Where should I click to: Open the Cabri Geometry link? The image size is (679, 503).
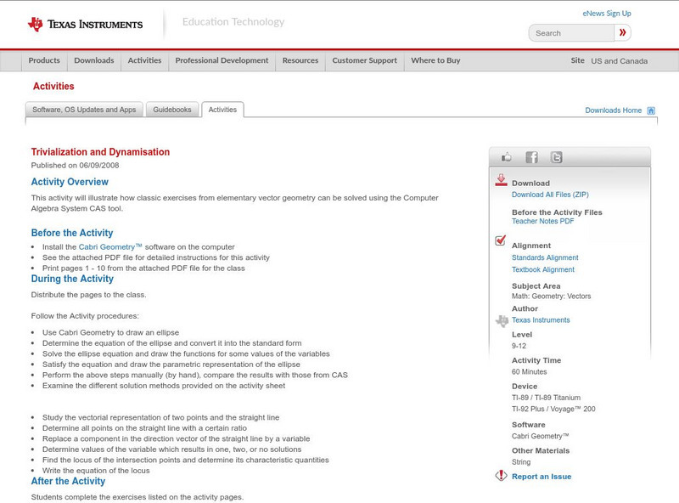110,246
